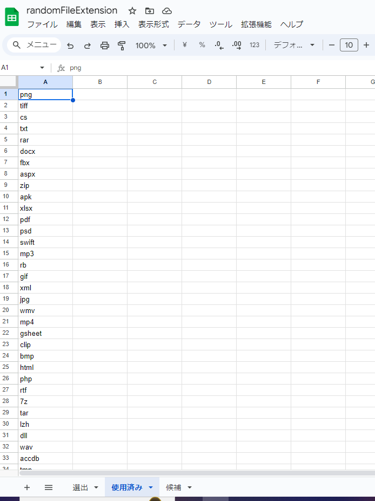Open the ヘルプ menu

point(291,24)
